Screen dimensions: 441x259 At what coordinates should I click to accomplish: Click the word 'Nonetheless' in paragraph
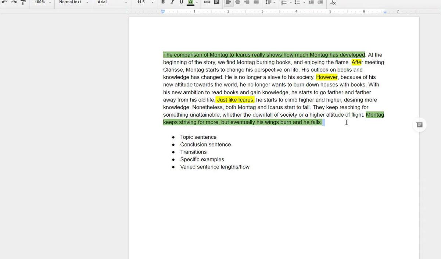point(207,107)
